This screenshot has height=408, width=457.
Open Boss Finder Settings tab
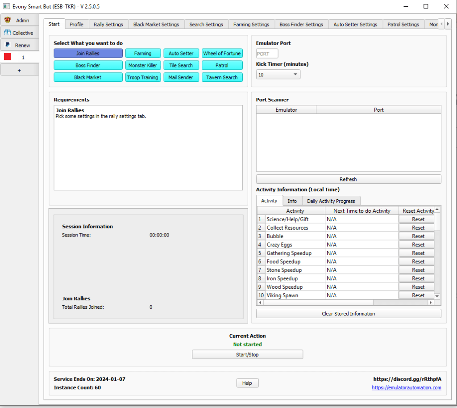coord(301,25)
